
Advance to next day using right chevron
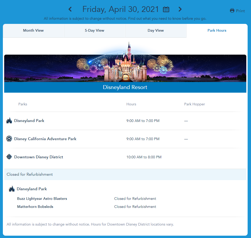(x=180, y=9)
